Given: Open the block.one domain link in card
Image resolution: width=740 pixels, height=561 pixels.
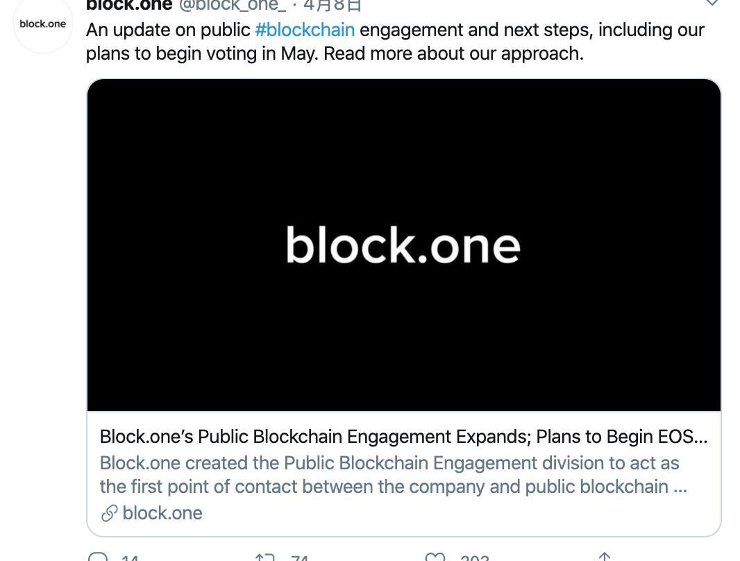Looking at the screenshot, I should [x=162, y=514].
